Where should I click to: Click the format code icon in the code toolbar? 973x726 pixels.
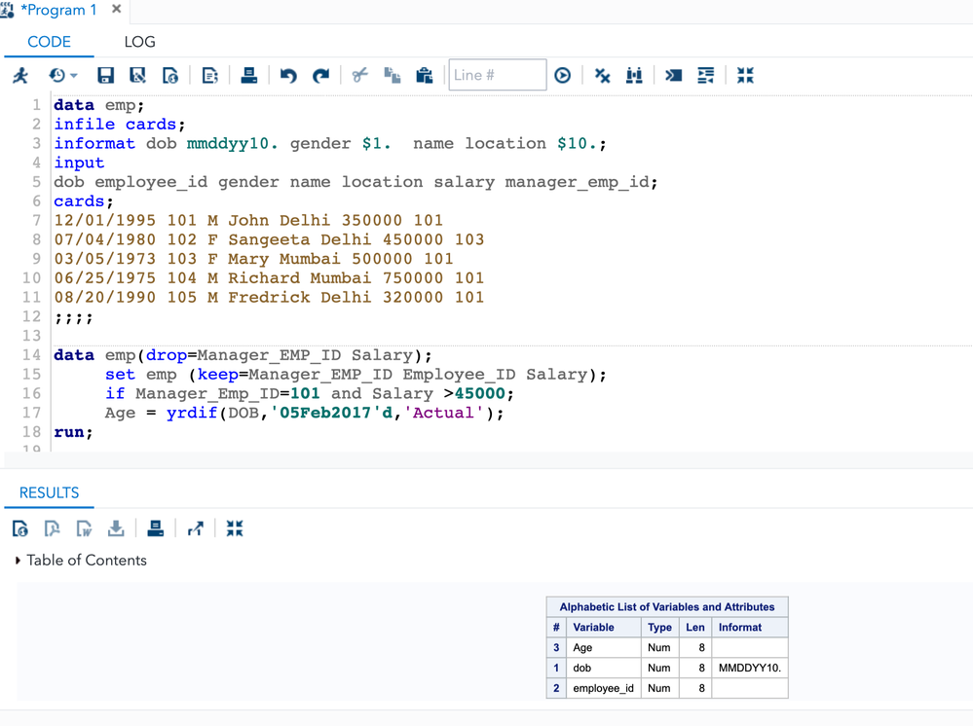pos(706,76)
